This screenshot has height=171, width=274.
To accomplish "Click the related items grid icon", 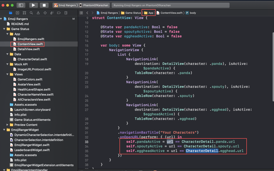I will (x=81, y=13).
